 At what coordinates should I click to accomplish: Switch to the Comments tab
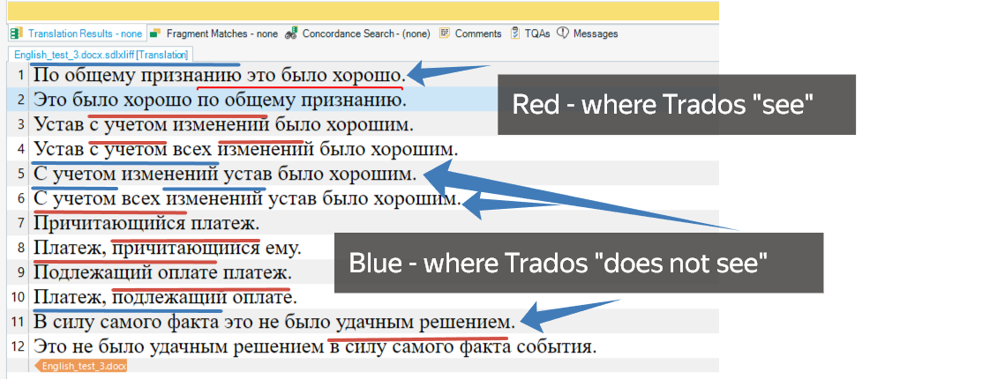coord(470,33)
